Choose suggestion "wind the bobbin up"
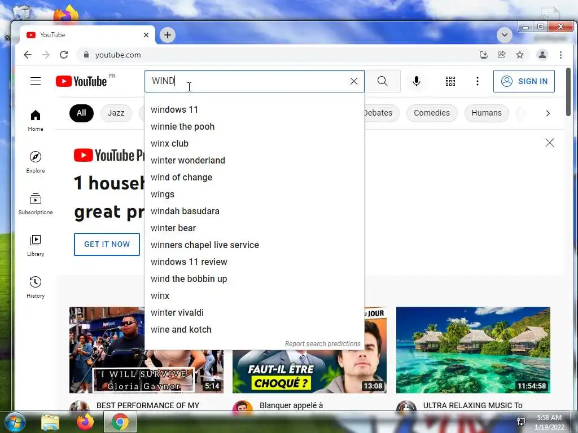 click(255, 279)
